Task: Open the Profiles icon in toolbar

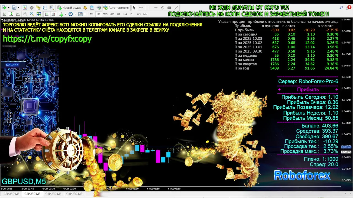Action: (14, 8)
